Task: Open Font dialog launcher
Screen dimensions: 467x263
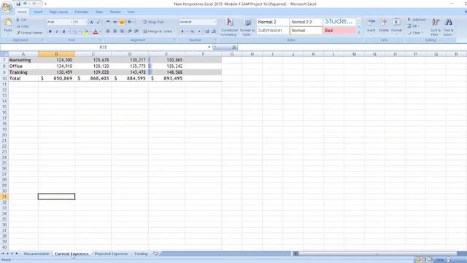Action: click(100, 40)
